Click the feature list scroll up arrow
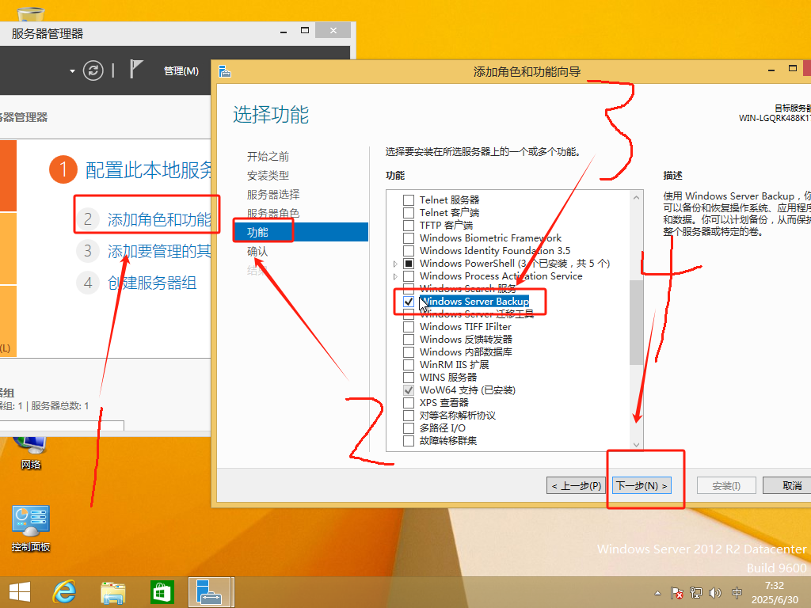 [x=636, y=197]
